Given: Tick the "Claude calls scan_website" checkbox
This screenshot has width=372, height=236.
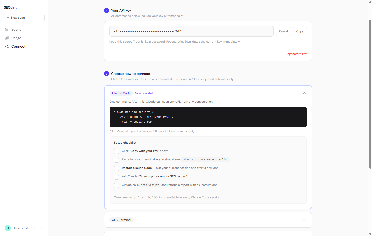Looking at the screenshot, I should tap(116, 186).
